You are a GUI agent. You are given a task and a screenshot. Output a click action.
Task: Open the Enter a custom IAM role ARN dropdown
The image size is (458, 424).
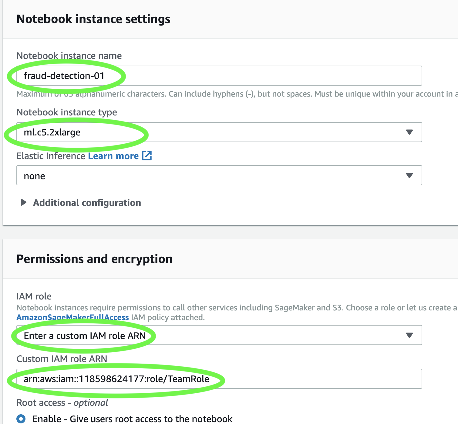(x=219, y=335)
